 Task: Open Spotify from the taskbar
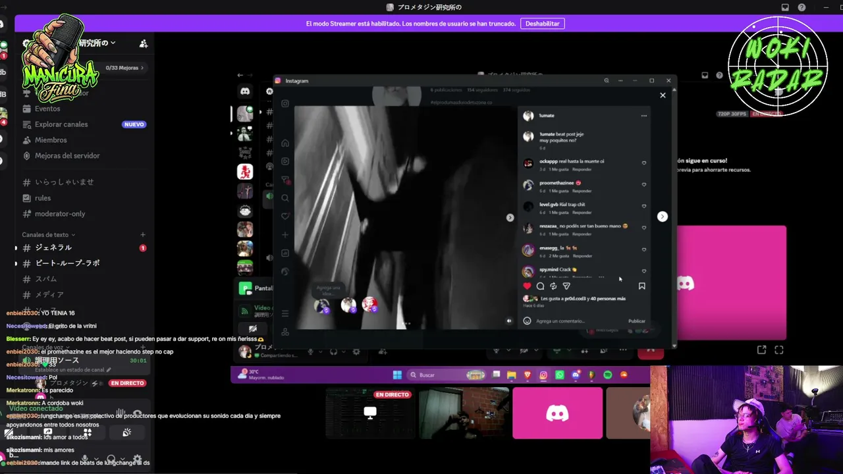pyautogui.click(x=608, y=375)
